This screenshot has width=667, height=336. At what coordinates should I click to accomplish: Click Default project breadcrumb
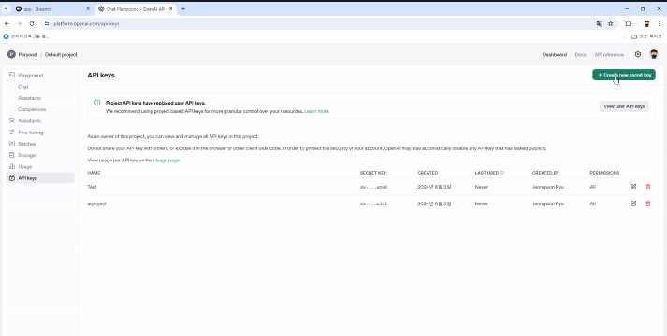click(x=61, y=55)
